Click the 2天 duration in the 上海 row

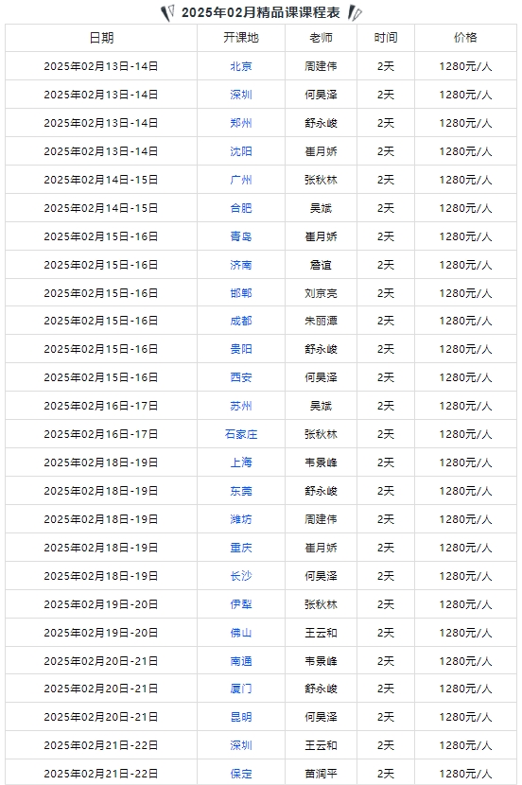coord(386,462)
